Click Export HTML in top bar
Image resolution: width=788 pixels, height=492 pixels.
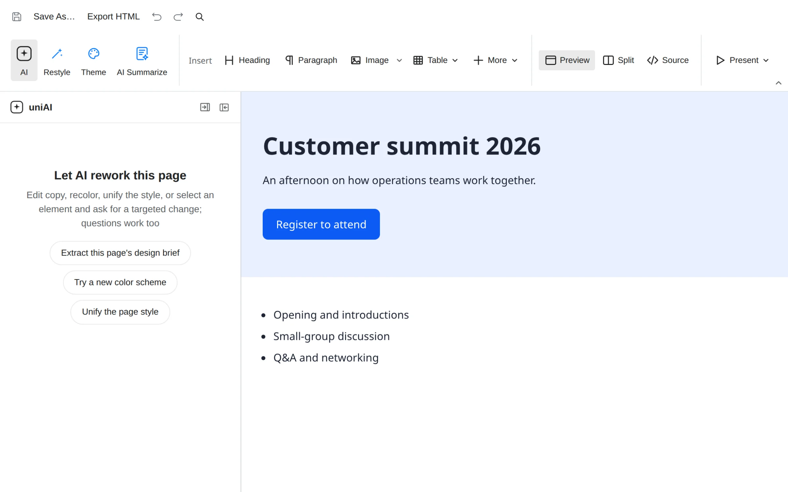pyautogui.click(x=114, y=16)
